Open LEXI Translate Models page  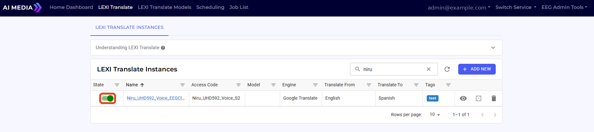164,7
